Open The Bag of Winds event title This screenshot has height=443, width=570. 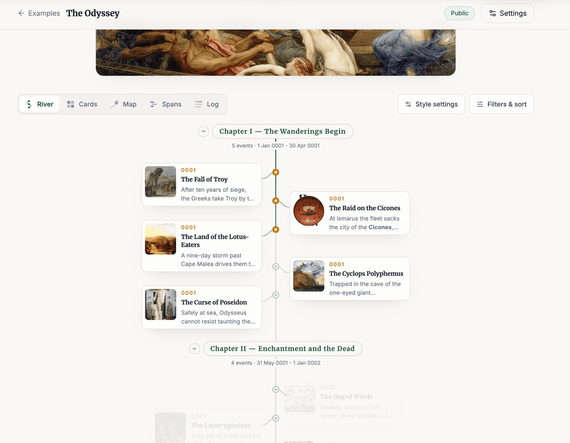coord(346,397)
